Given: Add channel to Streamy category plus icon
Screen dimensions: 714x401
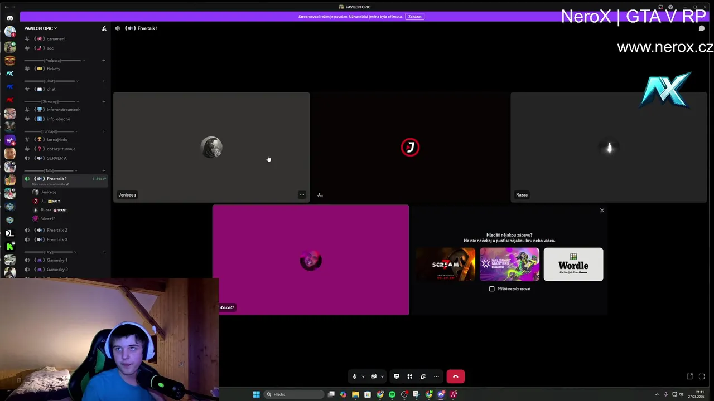Looking at the screenshot, I should [x=104, y=101].
